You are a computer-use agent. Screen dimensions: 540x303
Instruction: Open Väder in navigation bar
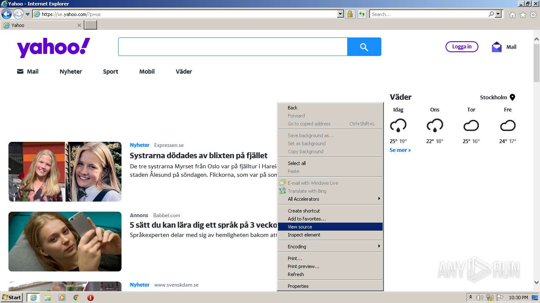pos(184,72)
